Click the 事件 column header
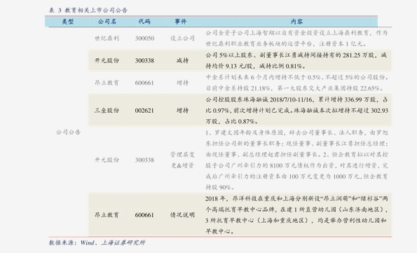The height and width of the screenshot is (253, 417). point(181,22)
